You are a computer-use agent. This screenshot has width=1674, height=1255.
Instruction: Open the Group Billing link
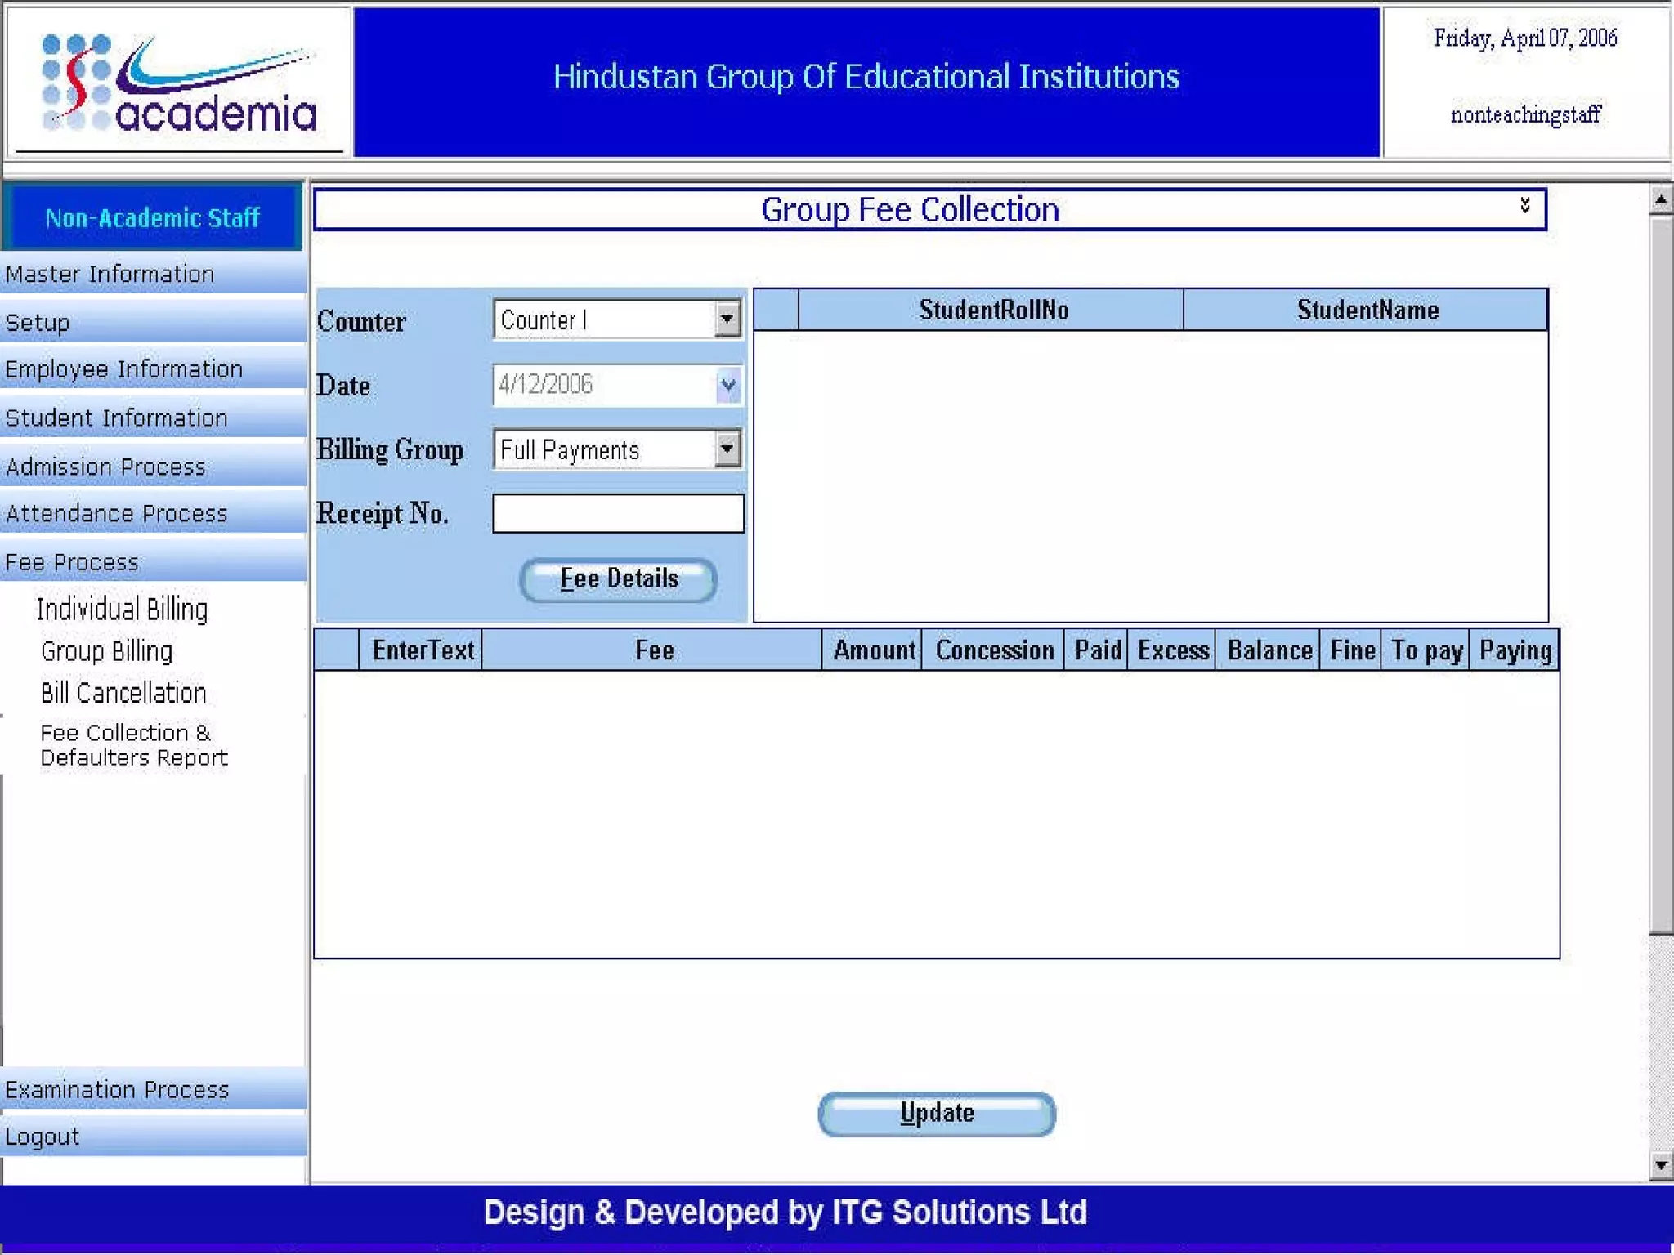(x=106, y=651)
